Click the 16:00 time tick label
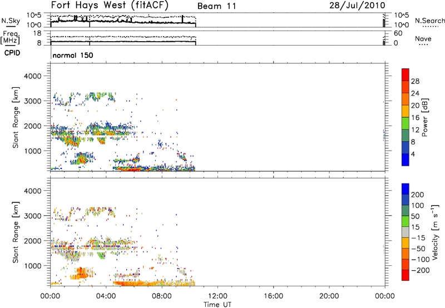The image size is (445, 308). point(273,296)
